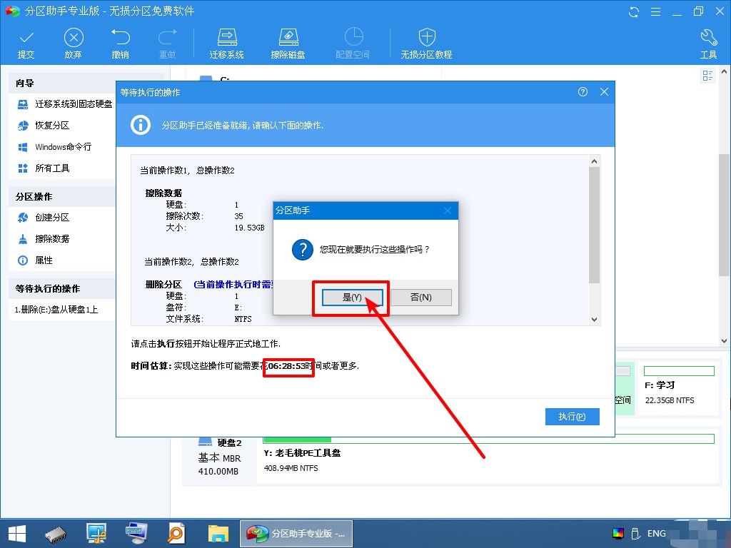Open the Windows Start button
The height and width of the screenshot is (548, 731).
click(x=17, y=534)
